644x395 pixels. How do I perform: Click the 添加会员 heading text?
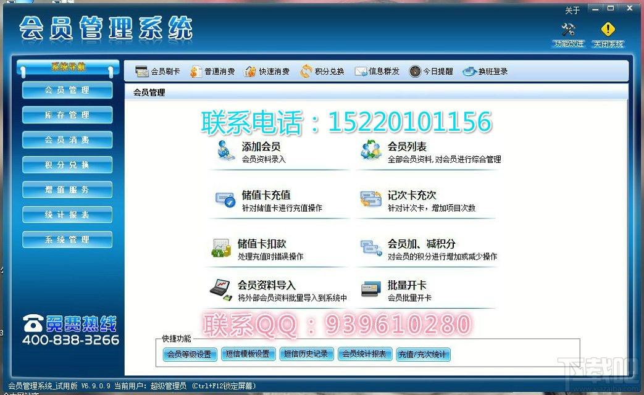coord(261,147)
